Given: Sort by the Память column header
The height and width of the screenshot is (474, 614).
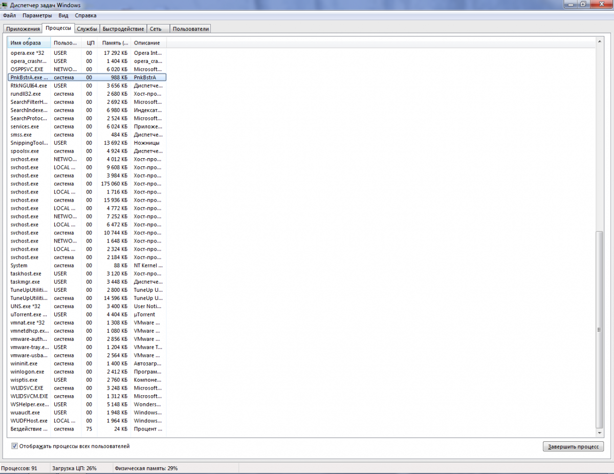Looking at the screenshot, I should pos(115,43).
